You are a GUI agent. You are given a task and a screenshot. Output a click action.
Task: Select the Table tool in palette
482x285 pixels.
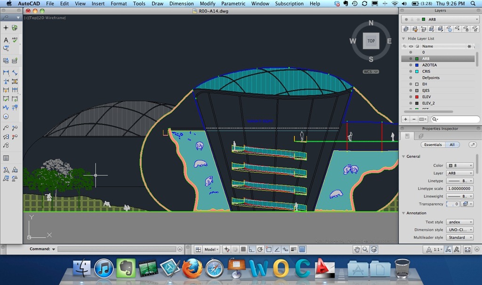[x=6, y=158]
